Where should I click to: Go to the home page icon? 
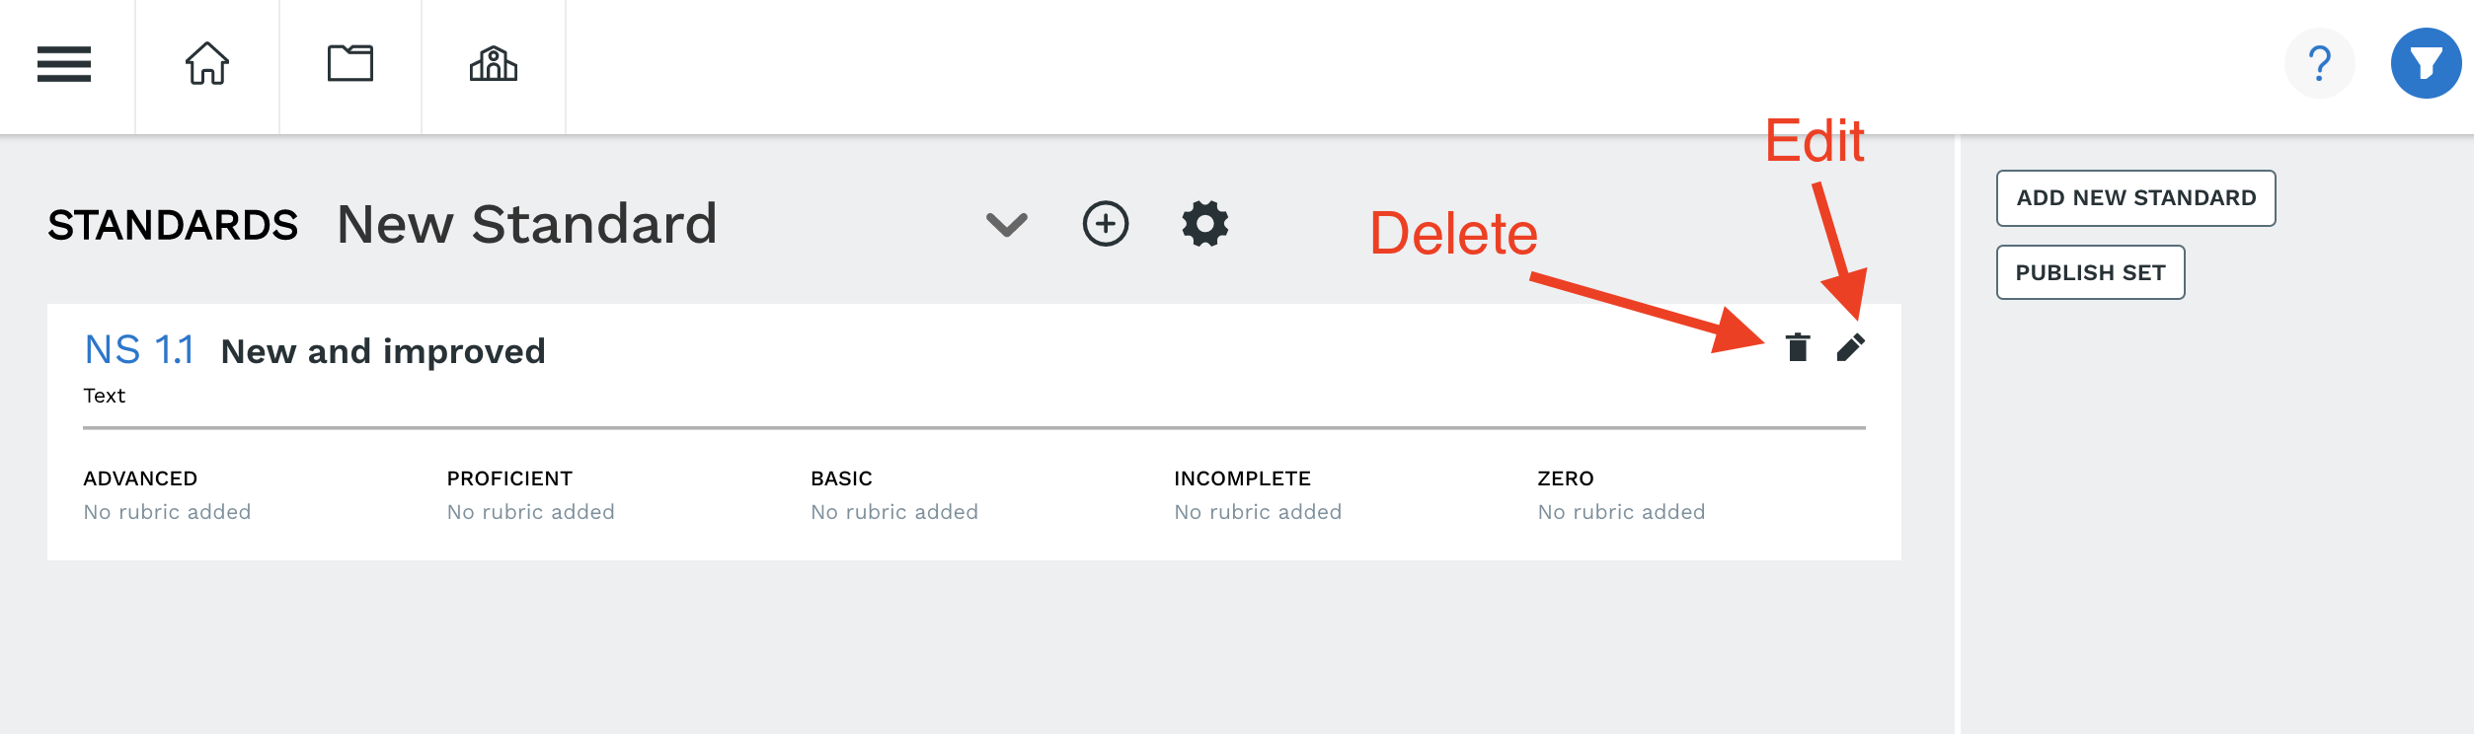click(x=207, y=64)
